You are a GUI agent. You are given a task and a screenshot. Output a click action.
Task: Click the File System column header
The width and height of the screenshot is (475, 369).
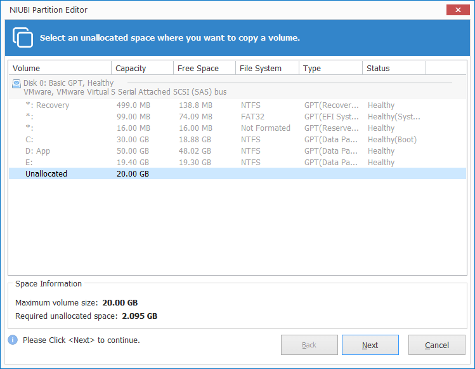[x=266, y=68]
